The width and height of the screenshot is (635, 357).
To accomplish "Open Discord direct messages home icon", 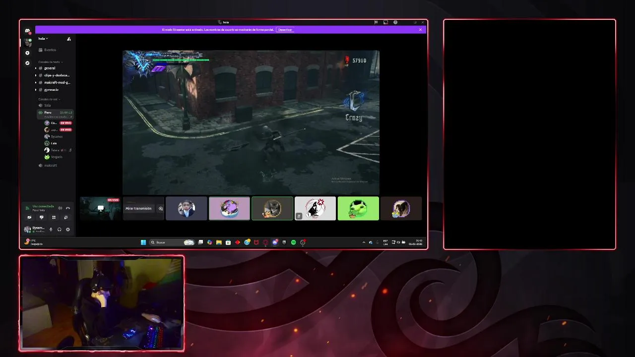I will (x=27, y=31).
